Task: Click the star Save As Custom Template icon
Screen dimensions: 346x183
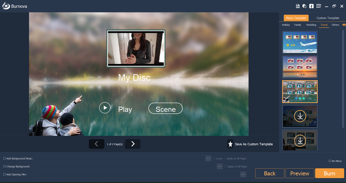Action: [231, 144]
